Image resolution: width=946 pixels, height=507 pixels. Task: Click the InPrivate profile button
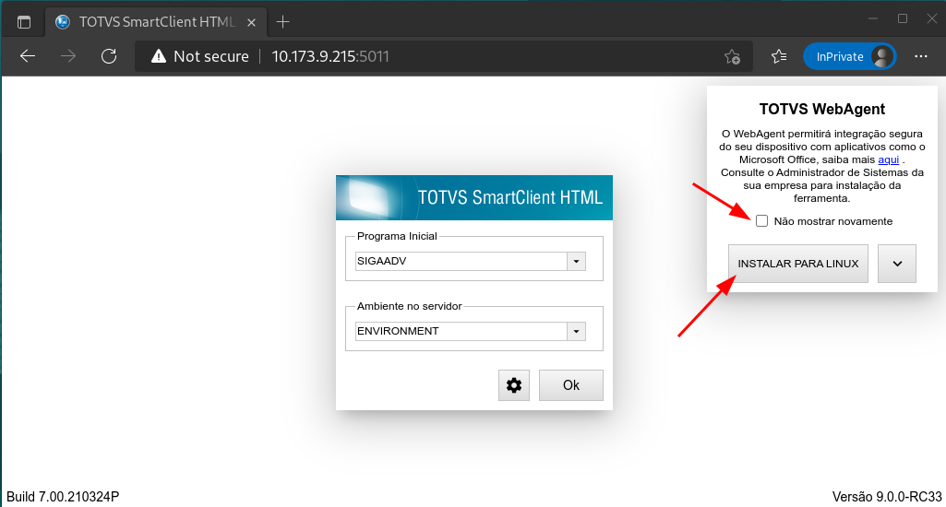[849, 56]
